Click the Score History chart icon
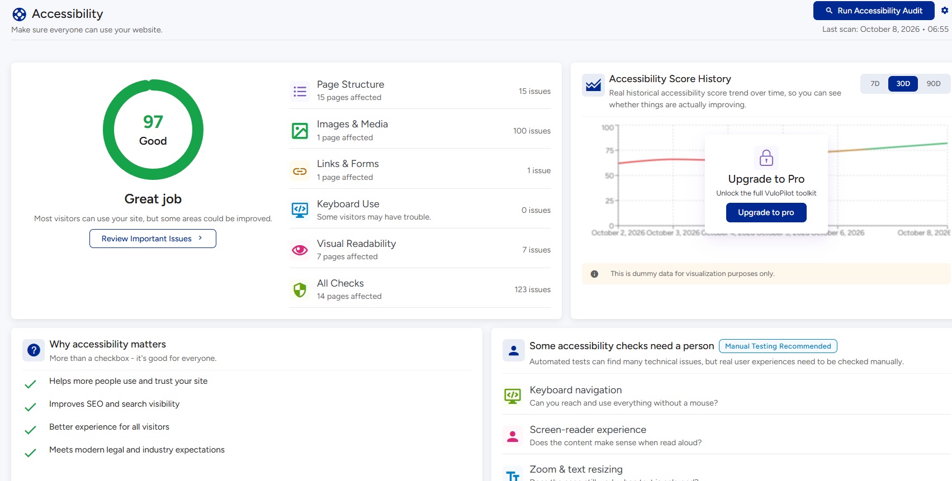This screenshot has width=952, height=481. [593, 85]
